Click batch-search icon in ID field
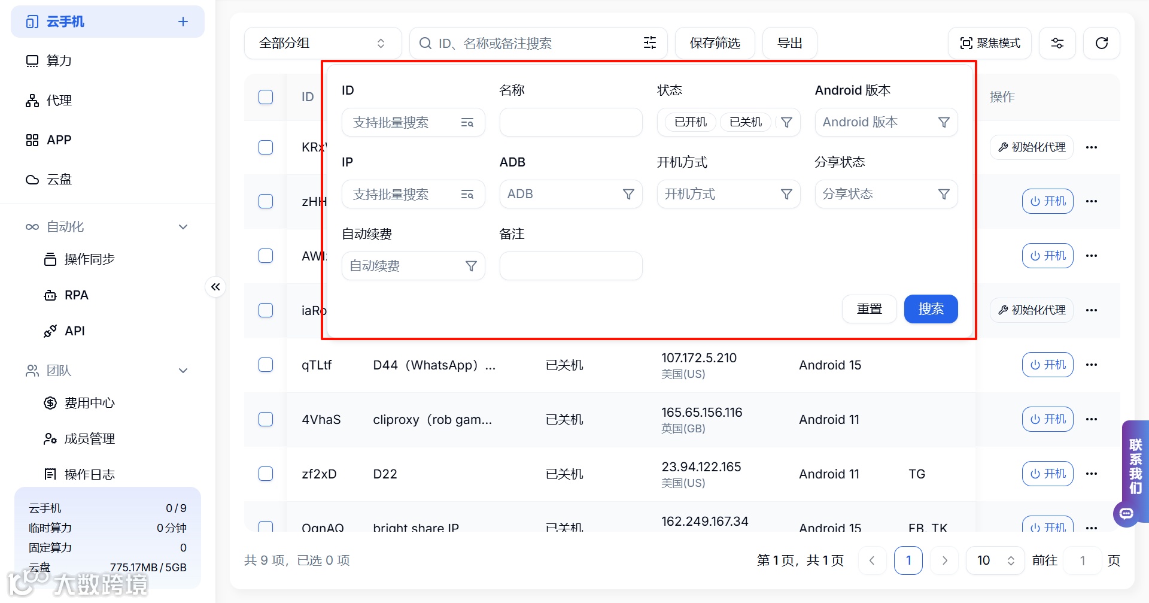 (x=467, y=123)
